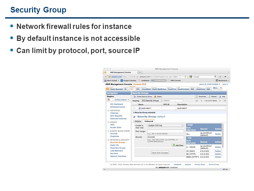Click the S3Fox icon in status bar
This screenshot has width=254, height=191.
(x=225, y=170)
